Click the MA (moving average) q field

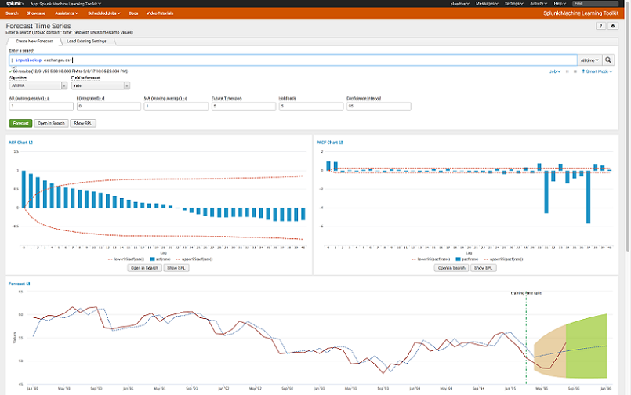click(176, 106)
